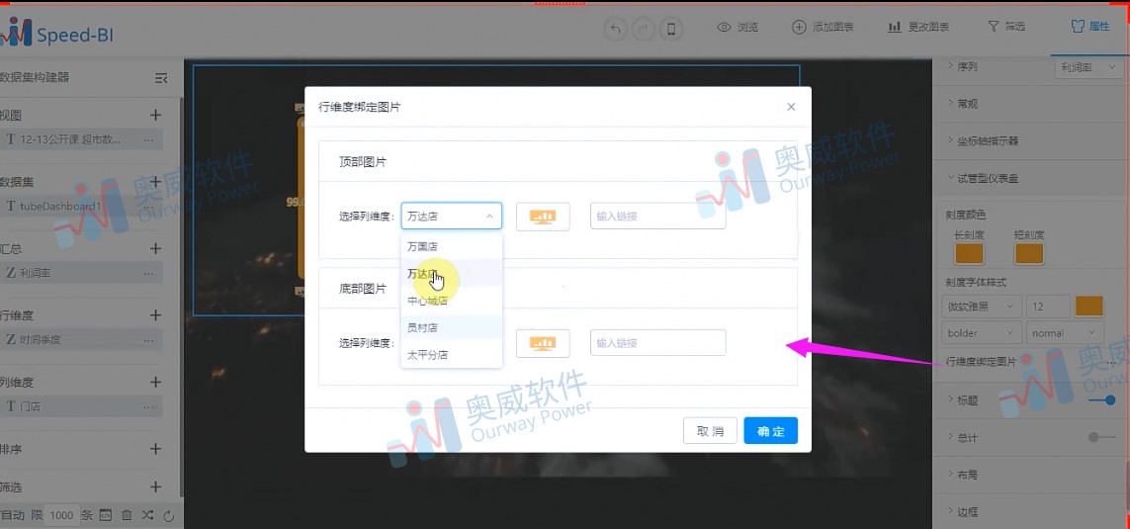Select 中心城店 from dropdown list
This screenshot has width=1130, height=529.
(x=451, y=301)
